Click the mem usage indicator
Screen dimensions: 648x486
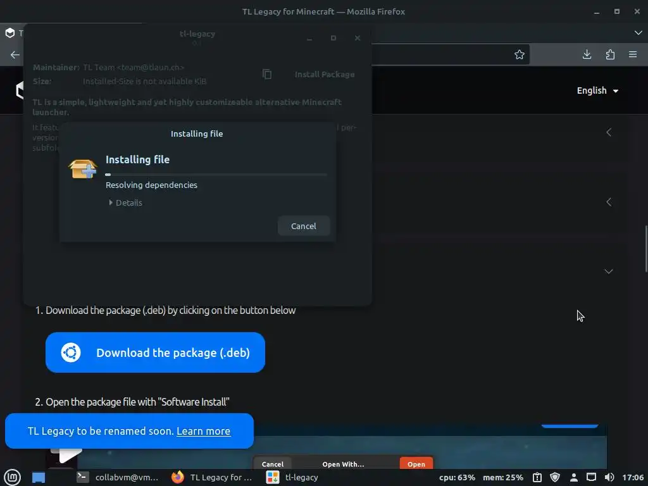(503, 477)
